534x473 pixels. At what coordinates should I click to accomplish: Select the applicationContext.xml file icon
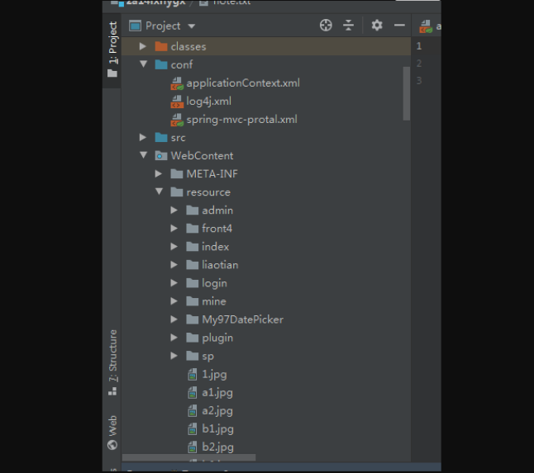tap(177, 83)
